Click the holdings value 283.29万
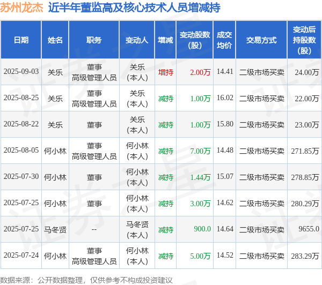 coord(305,256)
